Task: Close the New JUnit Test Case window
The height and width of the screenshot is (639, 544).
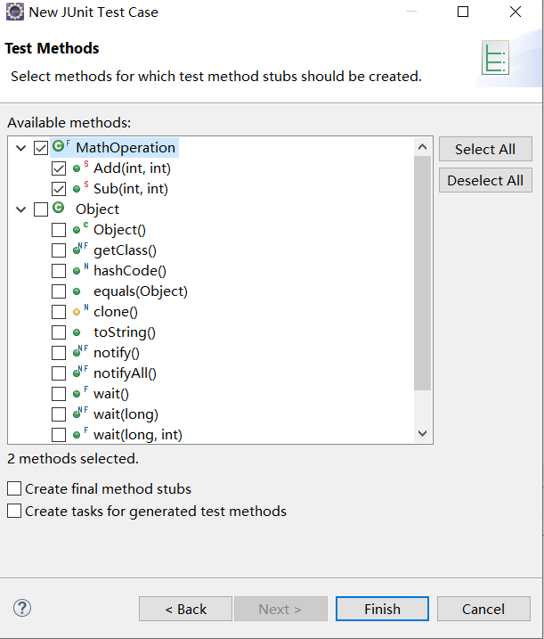Action: point(516,12)
